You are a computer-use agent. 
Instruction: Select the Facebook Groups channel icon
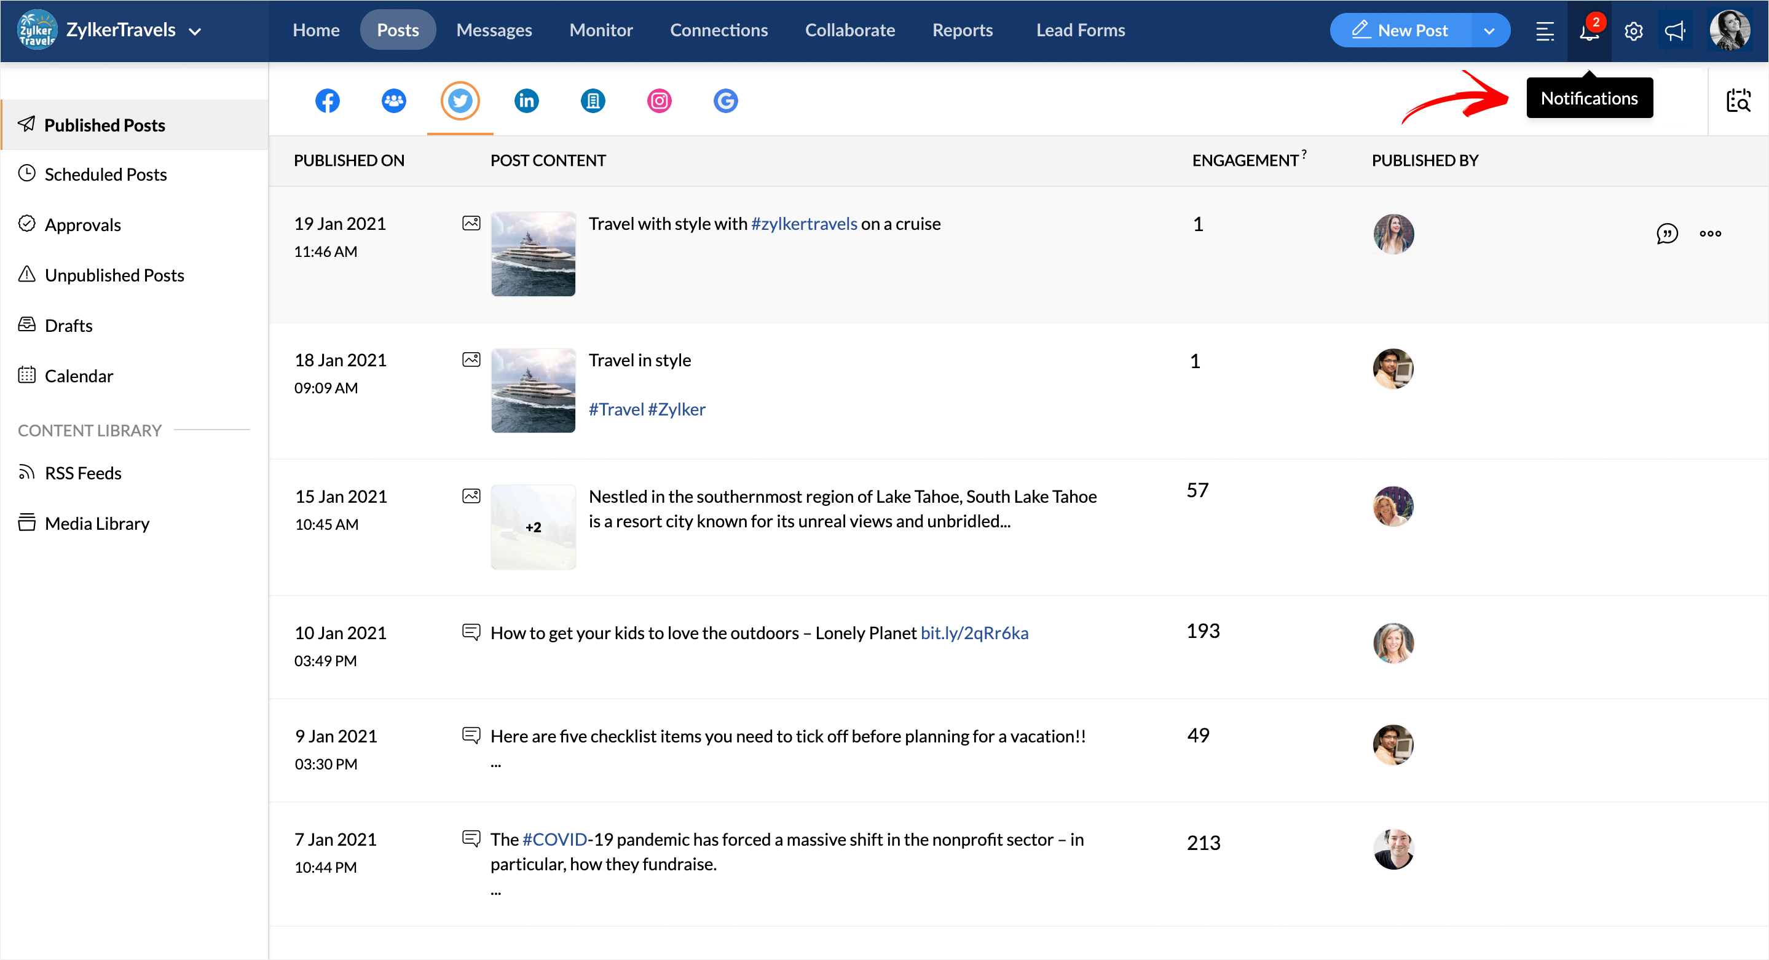click(x=393, y=101)
